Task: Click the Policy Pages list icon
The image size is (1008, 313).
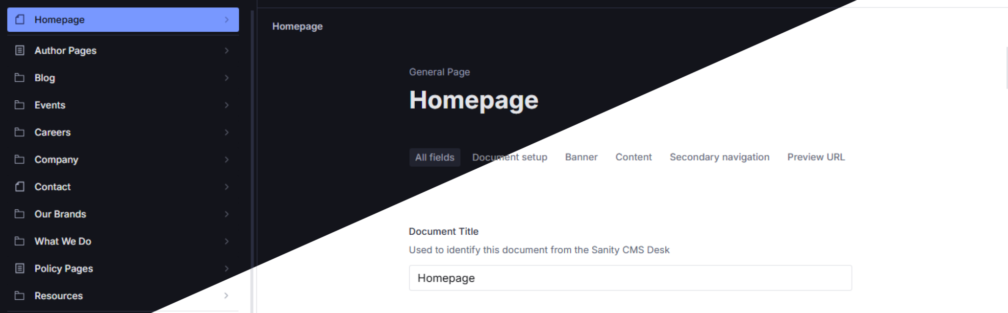Action: [20, 268]
